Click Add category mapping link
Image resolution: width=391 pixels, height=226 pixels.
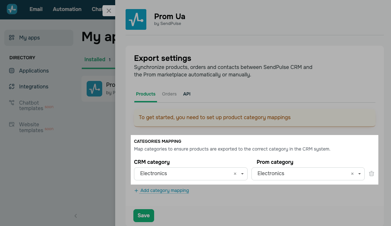(164, 190)
